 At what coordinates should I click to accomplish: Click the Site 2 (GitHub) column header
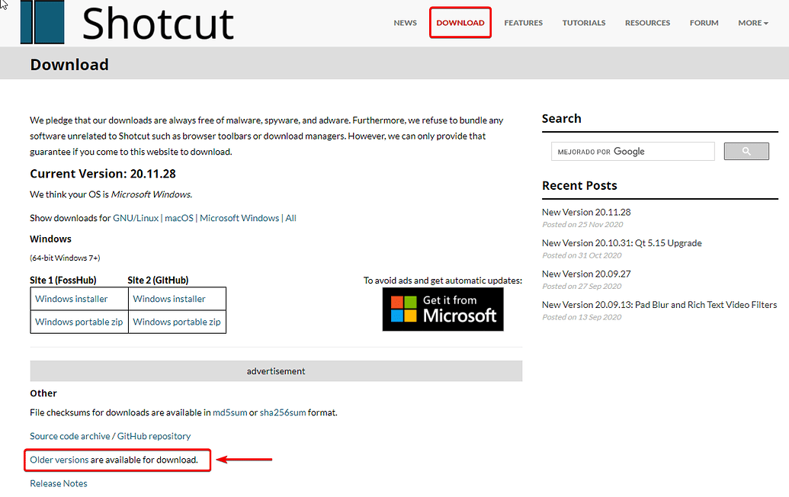158,281
